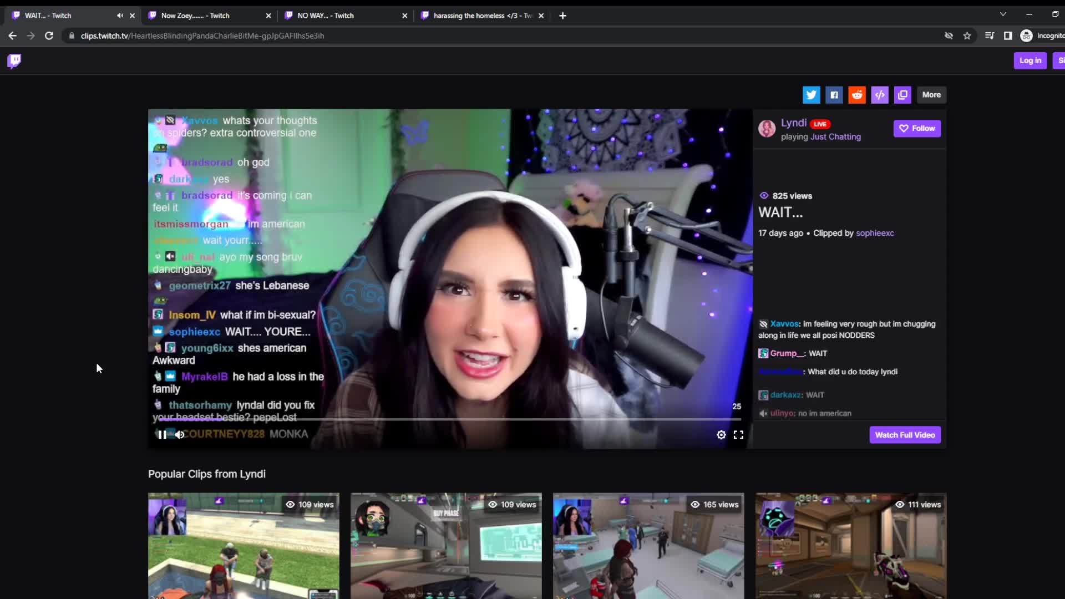1065x599 pixels.
Task: Click the address bar URL
Action: click(202, 35)
